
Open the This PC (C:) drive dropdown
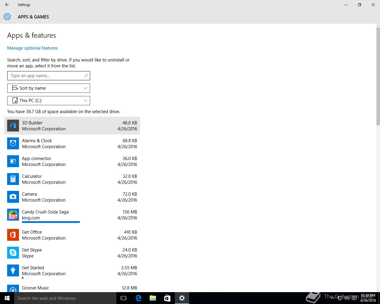point(49,101)
